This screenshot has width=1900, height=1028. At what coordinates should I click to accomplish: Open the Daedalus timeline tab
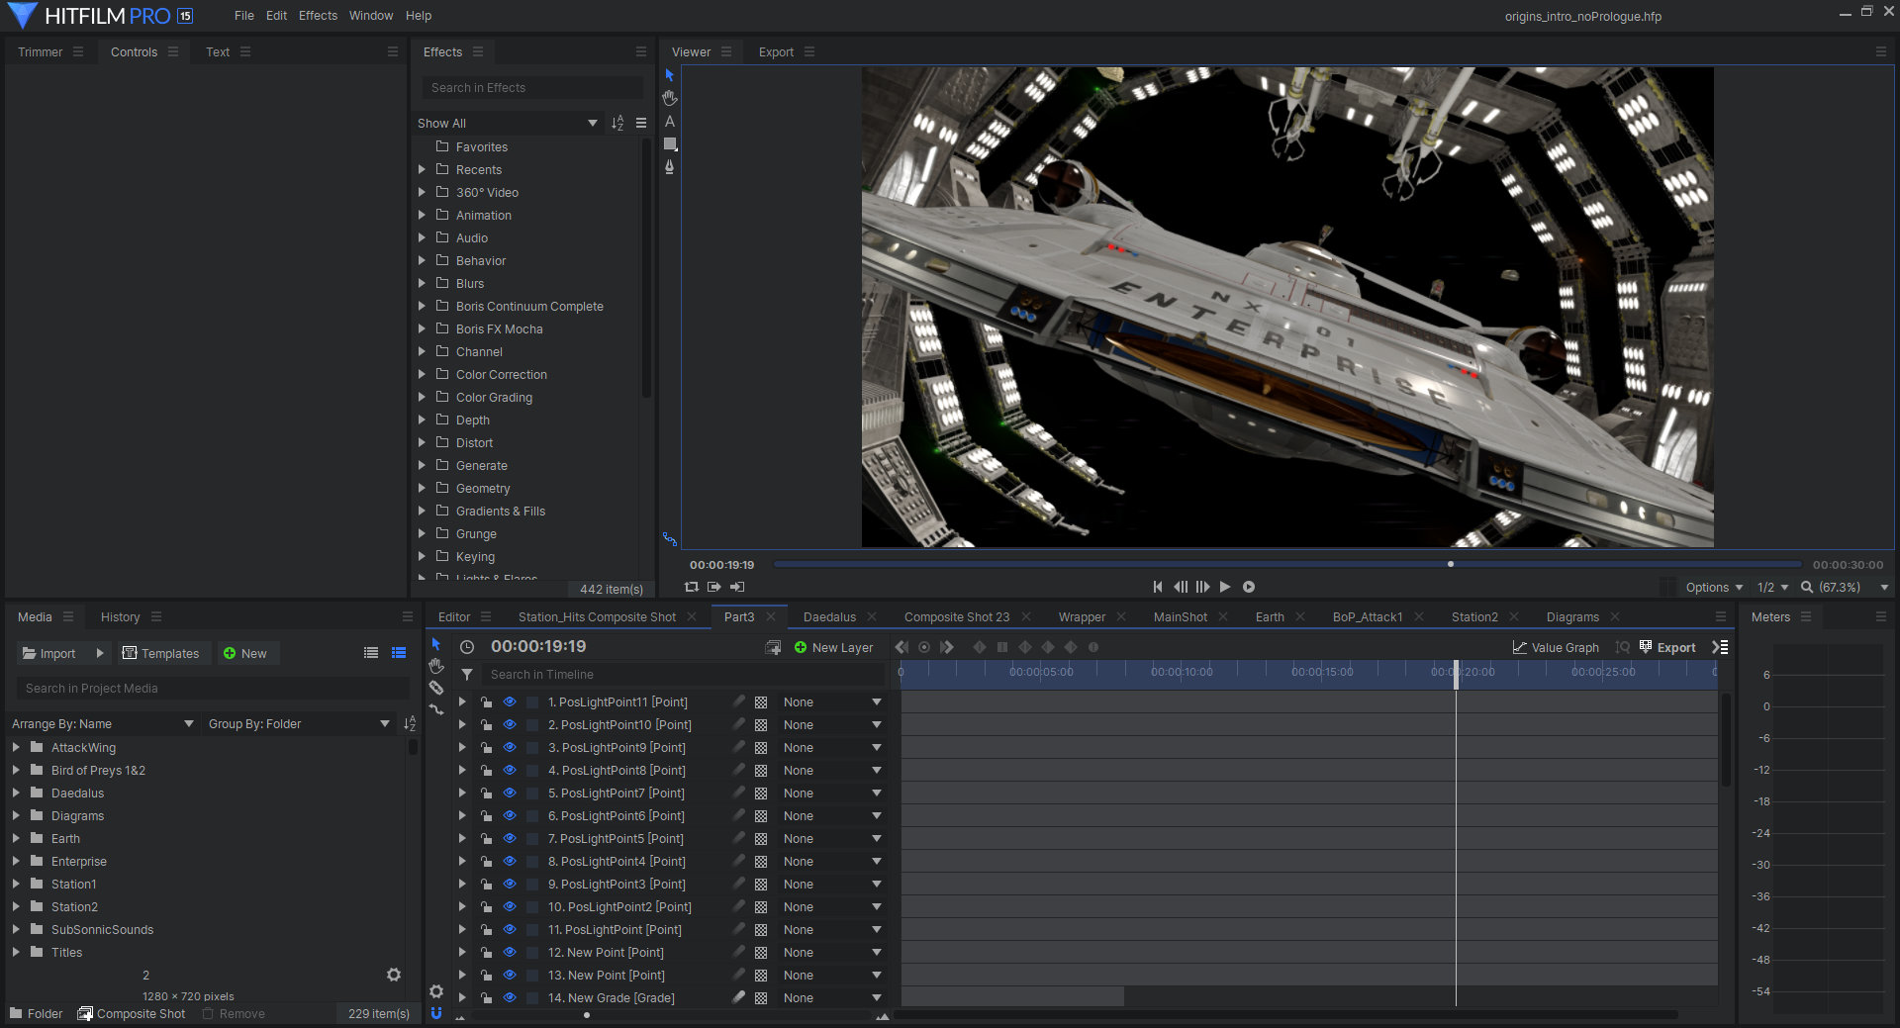click(x=829, y=617)
